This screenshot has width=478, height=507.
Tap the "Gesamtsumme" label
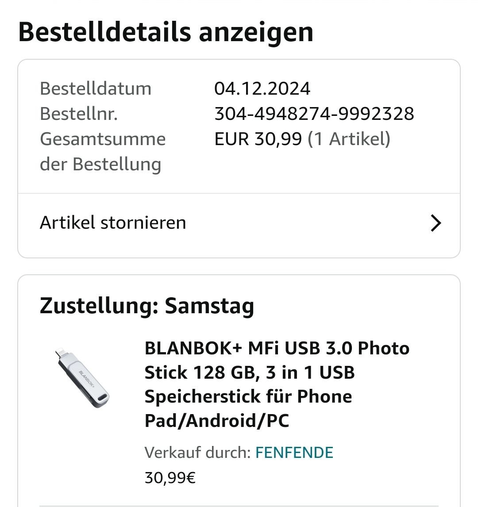[x=103, y=139]
